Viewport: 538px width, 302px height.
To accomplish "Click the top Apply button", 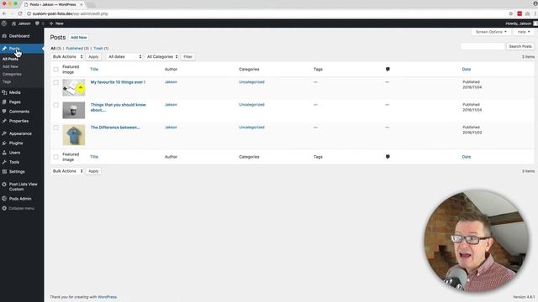I will [x=93, y=57].
